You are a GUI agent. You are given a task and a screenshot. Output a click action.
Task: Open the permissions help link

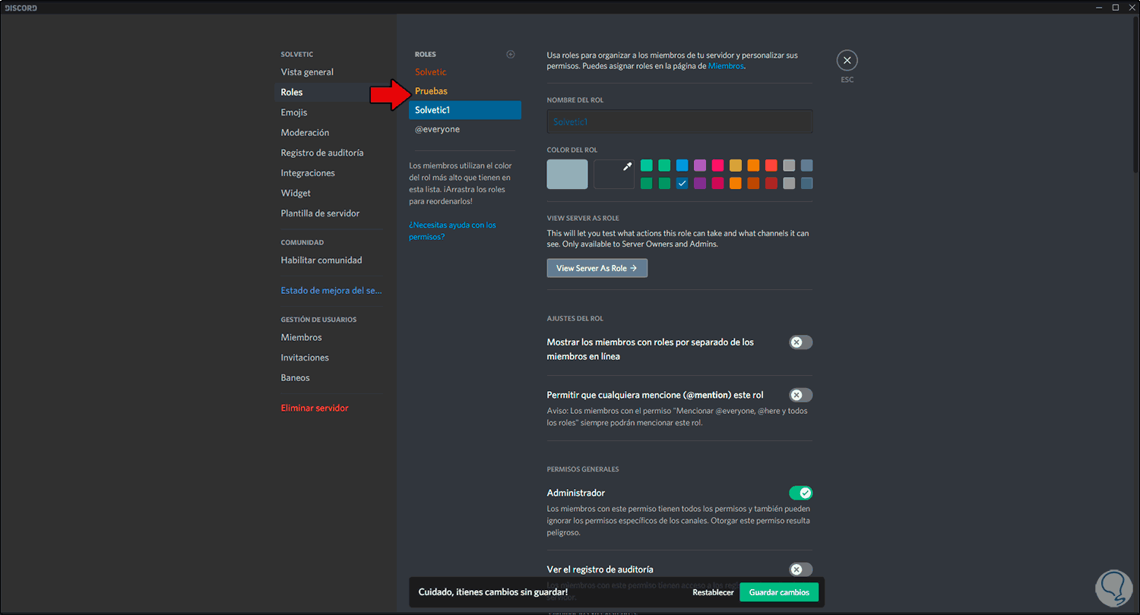pos(452,231)
